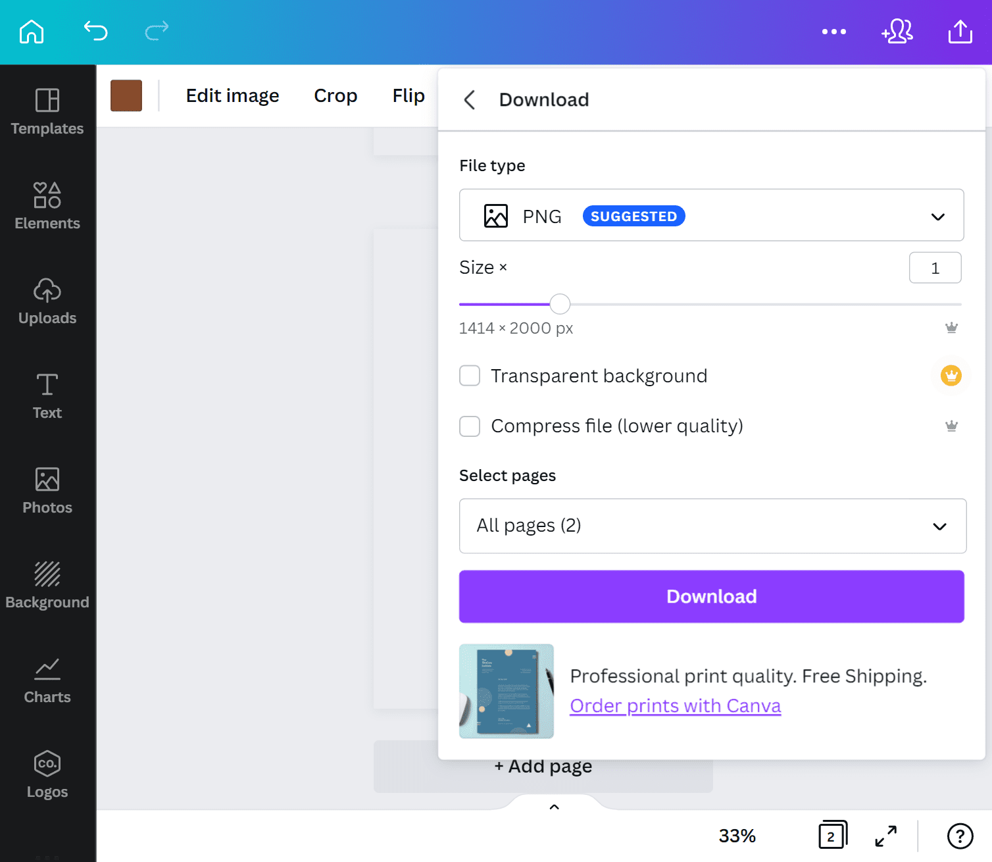This screenshot has width=992, height=862.
Task: Open the Logos panel
Action: pyautogui.click(x=47, y=775)
